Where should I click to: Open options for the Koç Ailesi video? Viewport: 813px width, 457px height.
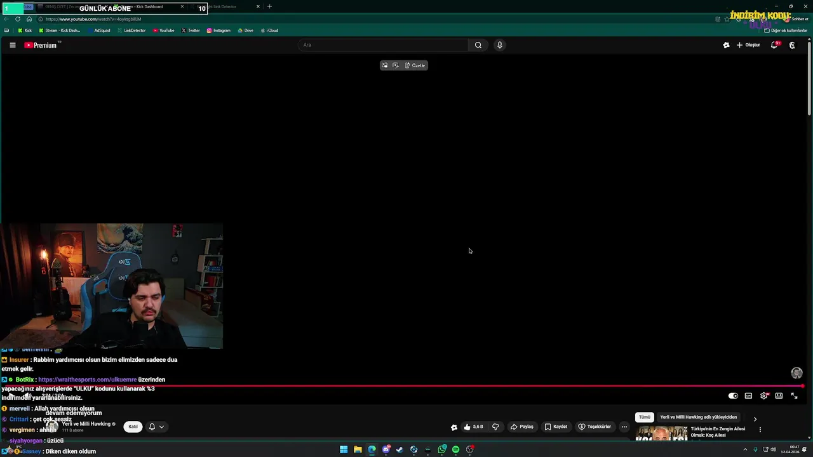click(760, 430)
